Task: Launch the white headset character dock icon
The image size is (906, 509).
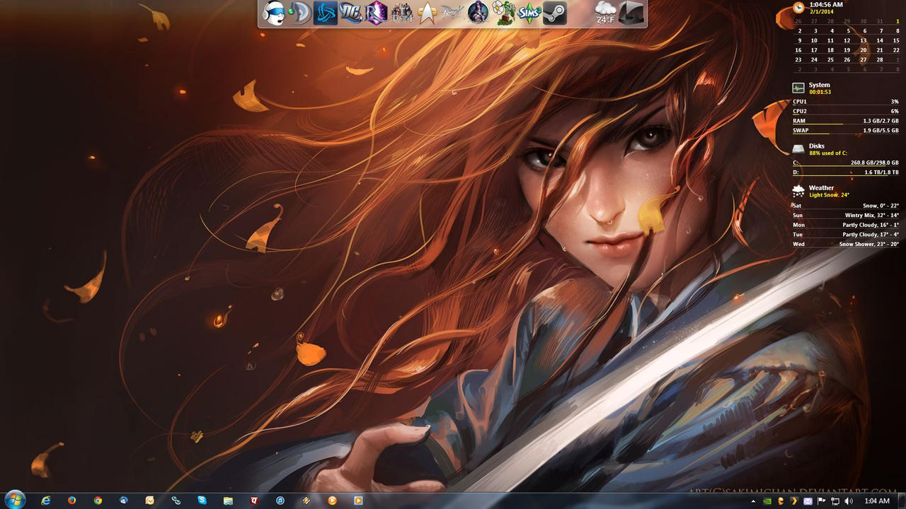Action: (274, 12)
